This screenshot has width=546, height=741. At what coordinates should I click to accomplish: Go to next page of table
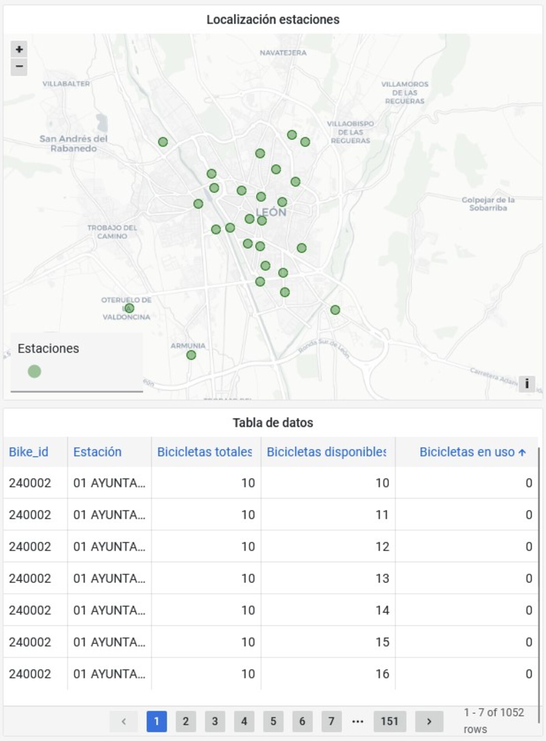point(429,721)
